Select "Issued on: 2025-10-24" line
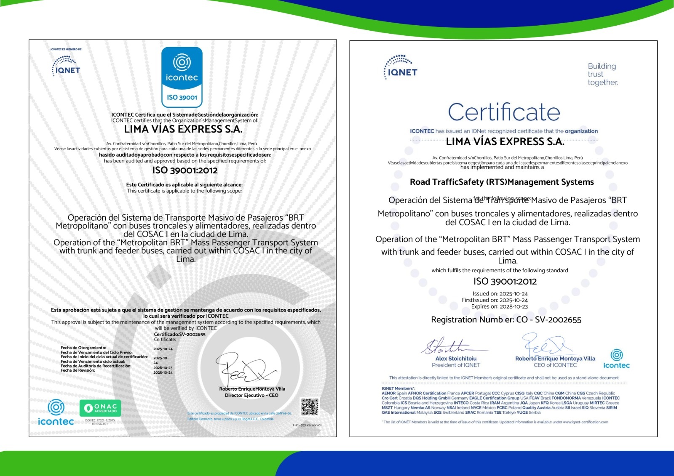Image resolution: width=674 pixels, height=476 pixels. click(500, 294)
